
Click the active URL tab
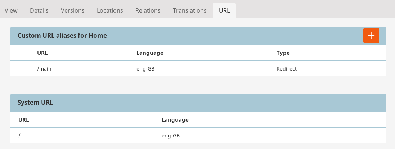coord(224,10)
